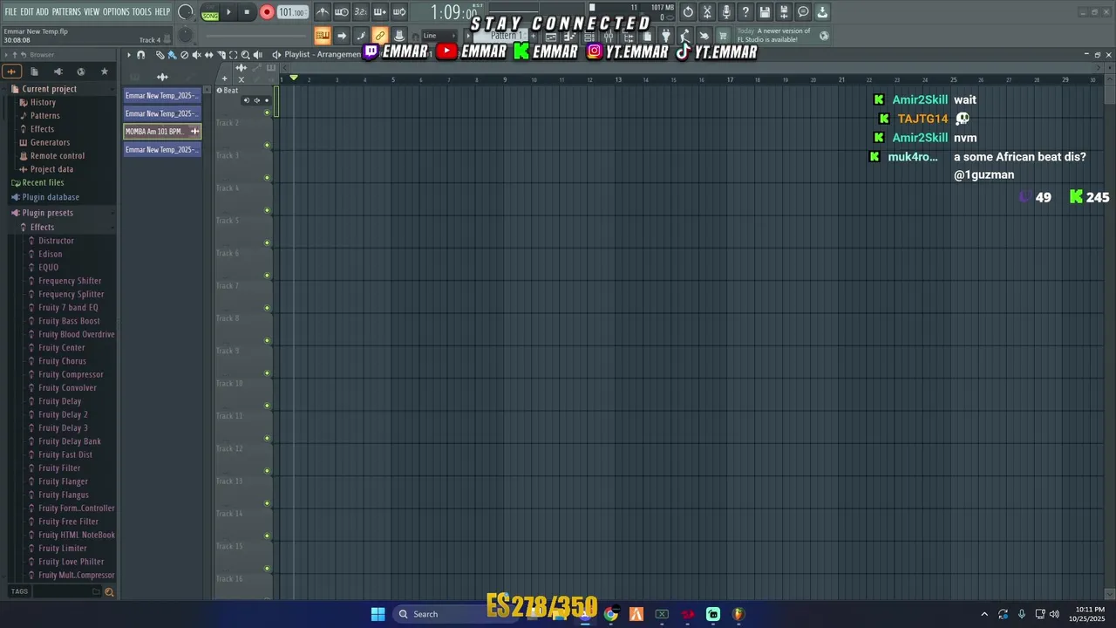Toggle wait for input to start playing
This screenshot has height=628, width=1116.
coord(342,12)
